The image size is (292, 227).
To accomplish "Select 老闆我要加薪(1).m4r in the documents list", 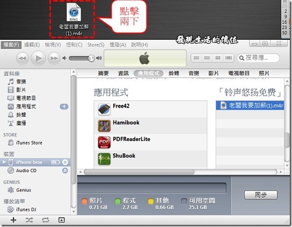I will 250,105.
